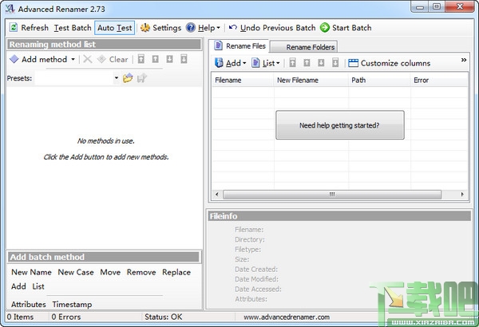This screenshot has width=479, height=327.
Task: Expand the Add method dropdown arrow
Action: pyautogui.click(x=73, y=59)
